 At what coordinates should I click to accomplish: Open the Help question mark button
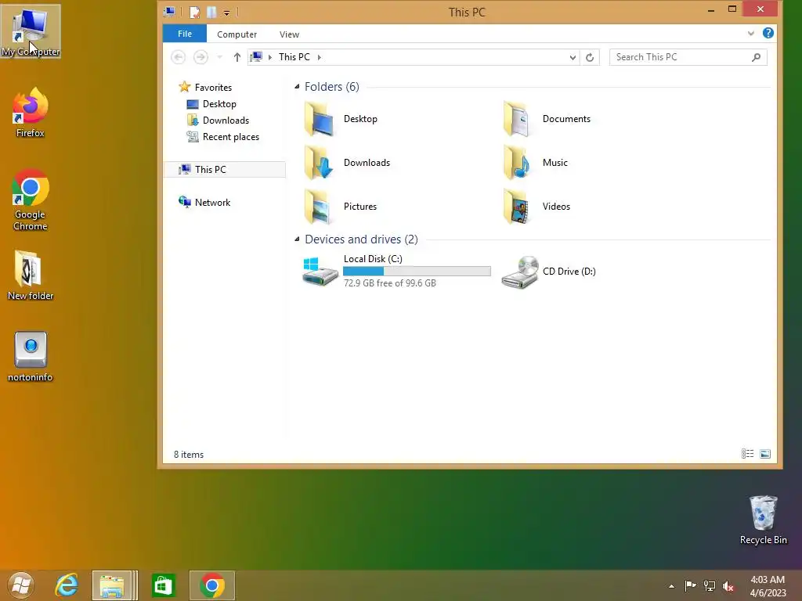(x=768, y=33)
